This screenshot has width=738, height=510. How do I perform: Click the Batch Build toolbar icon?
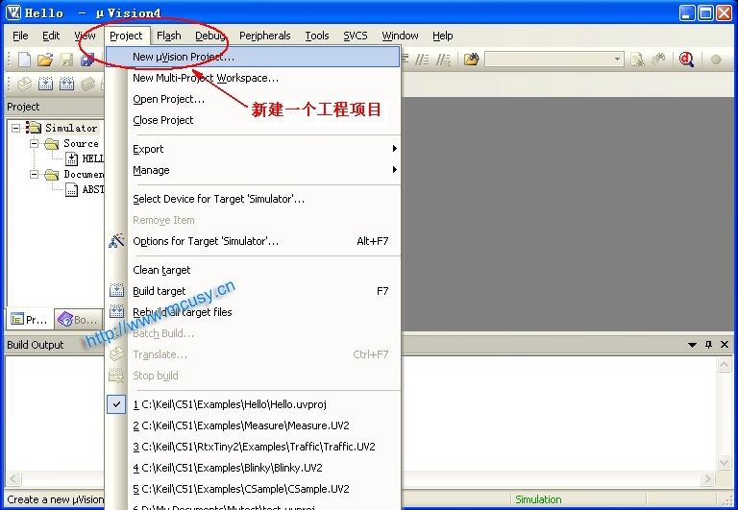(87, 84)
